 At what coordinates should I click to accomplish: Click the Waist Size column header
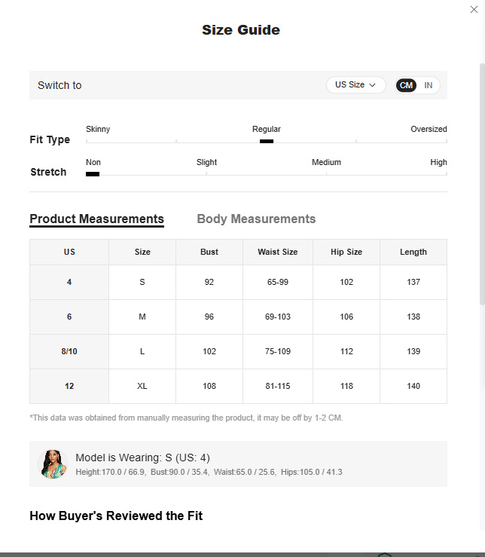point(278,252)
